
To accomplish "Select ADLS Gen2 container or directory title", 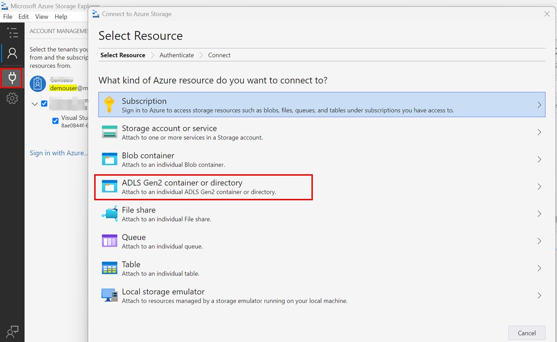I will (x=182, y=183).
